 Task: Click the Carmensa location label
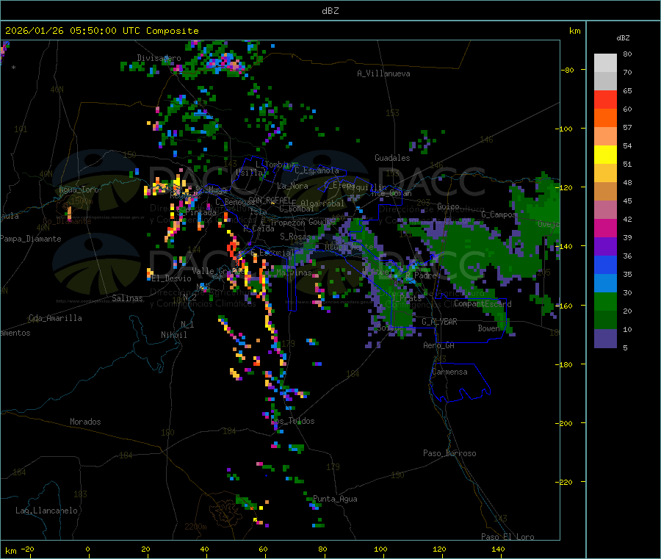point(449,372)
